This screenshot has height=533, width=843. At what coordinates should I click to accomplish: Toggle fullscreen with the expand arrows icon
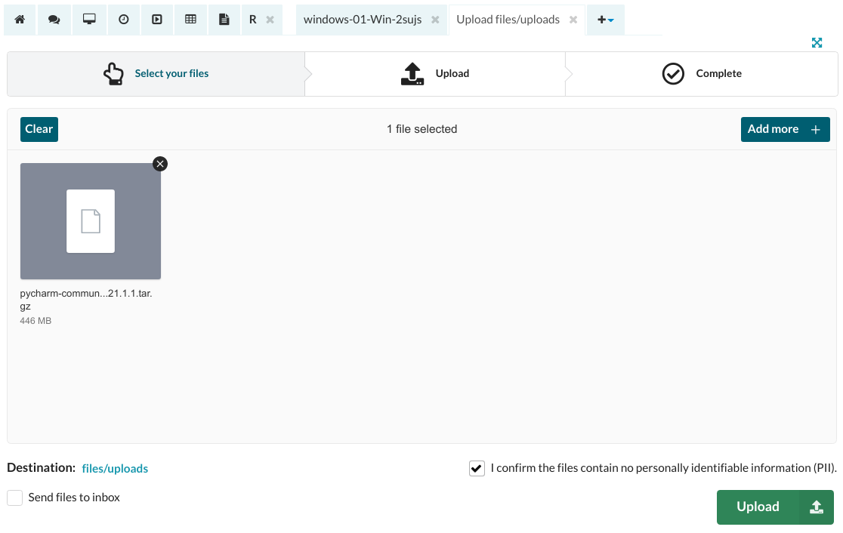click(817, 43)
